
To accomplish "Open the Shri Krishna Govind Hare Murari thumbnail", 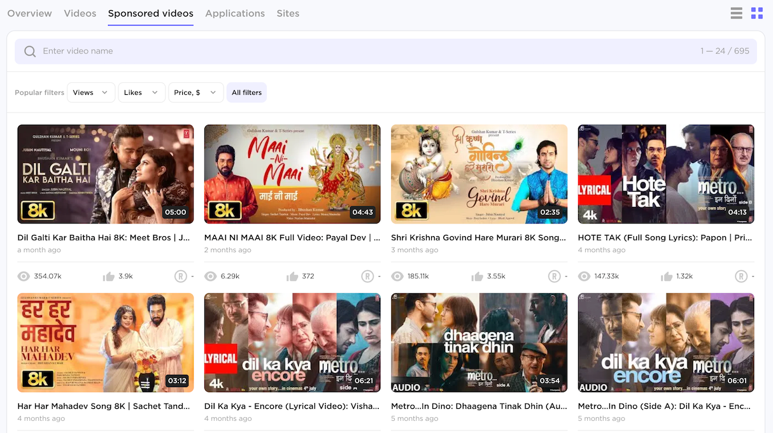I will point(479,174).
